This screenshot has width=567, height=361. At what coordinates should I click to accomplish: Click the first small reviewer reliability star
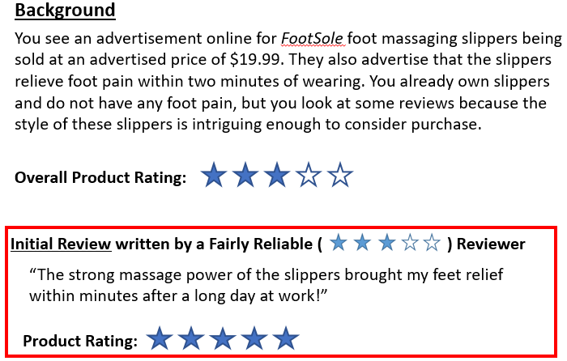[339, 243]
